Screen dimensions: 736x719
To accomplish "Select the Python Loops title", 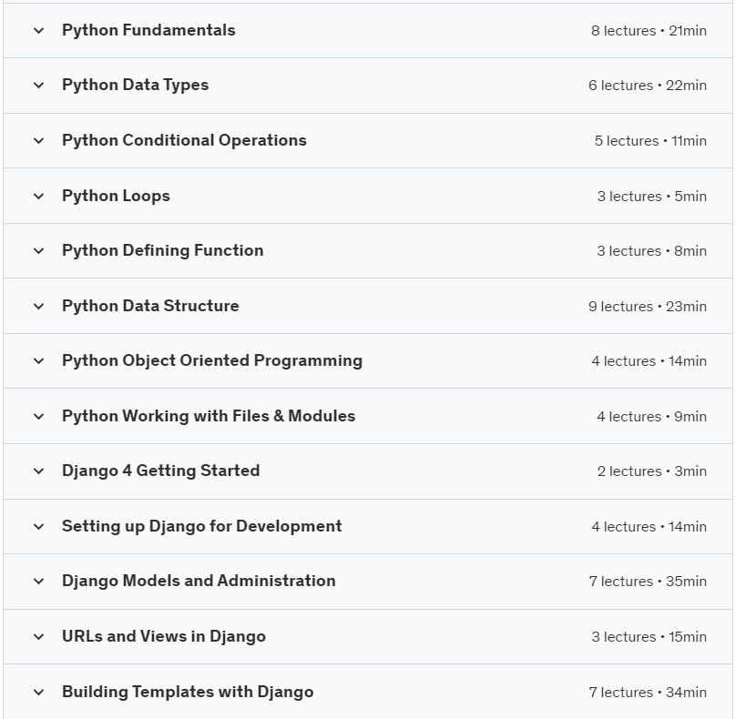I will pyautogui.click(x=116, y=196).
